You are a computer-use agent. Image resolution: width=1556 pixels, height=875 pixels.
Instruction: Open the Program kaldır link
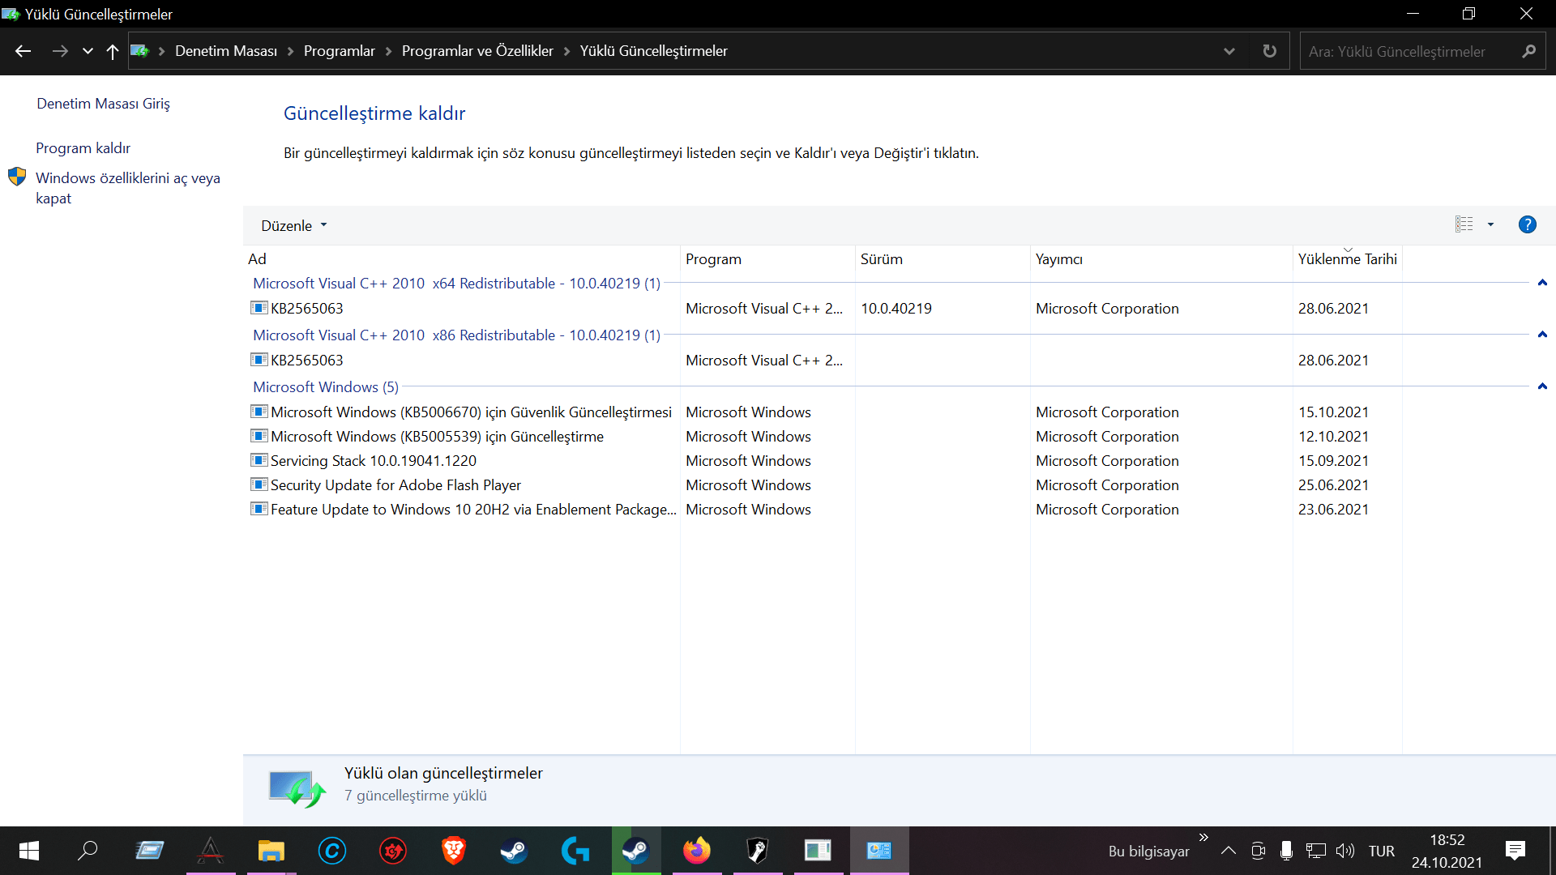(83, 148)
